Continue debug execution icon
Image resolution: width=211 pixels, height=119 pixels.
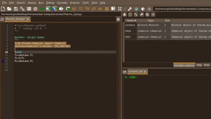coord(100,9)
